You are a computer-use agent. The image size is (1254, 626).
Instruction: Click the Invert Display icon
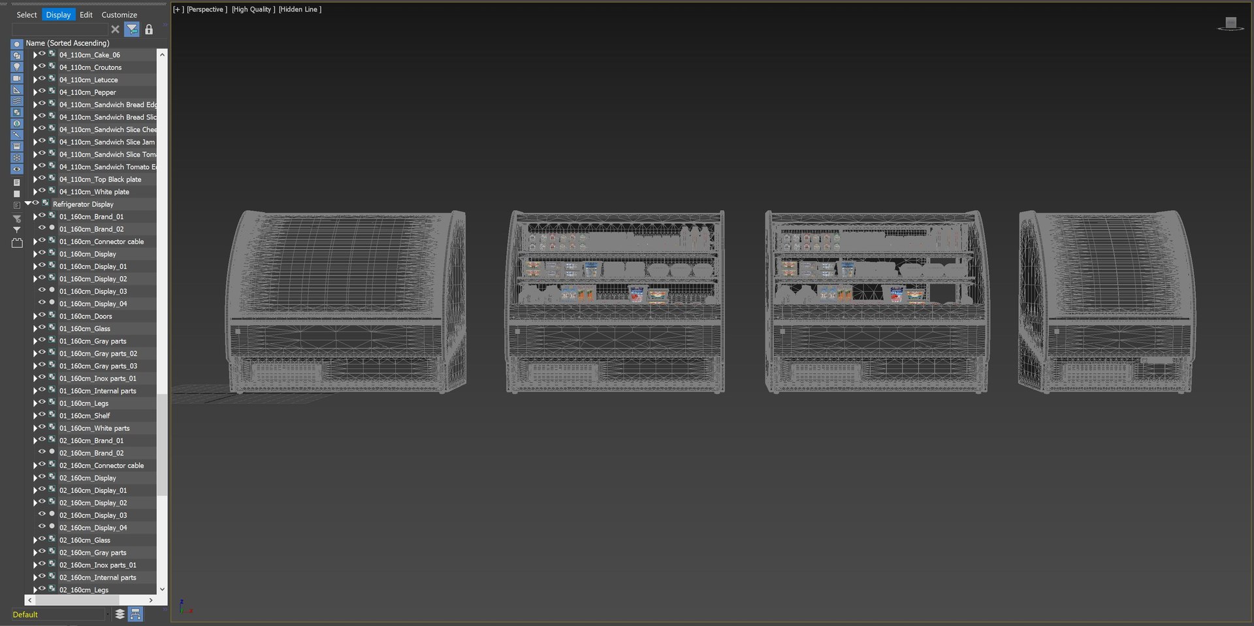(17, 205)
